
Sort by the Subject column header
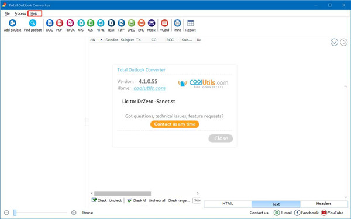(128, 40)
